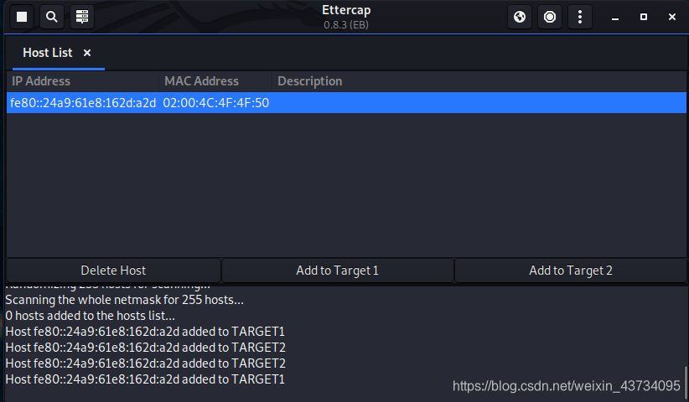Scan for hosts with magnifier icon

point(51,17)
